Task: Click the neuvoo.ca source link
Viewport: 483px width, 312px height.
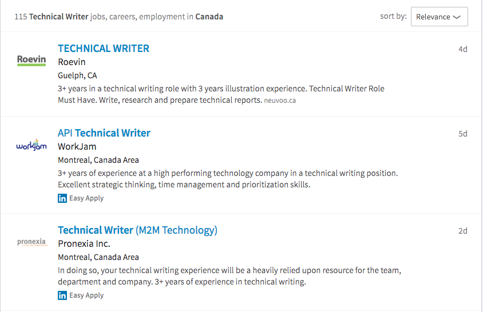Action: pyautogui.click(x=280, y=101)
